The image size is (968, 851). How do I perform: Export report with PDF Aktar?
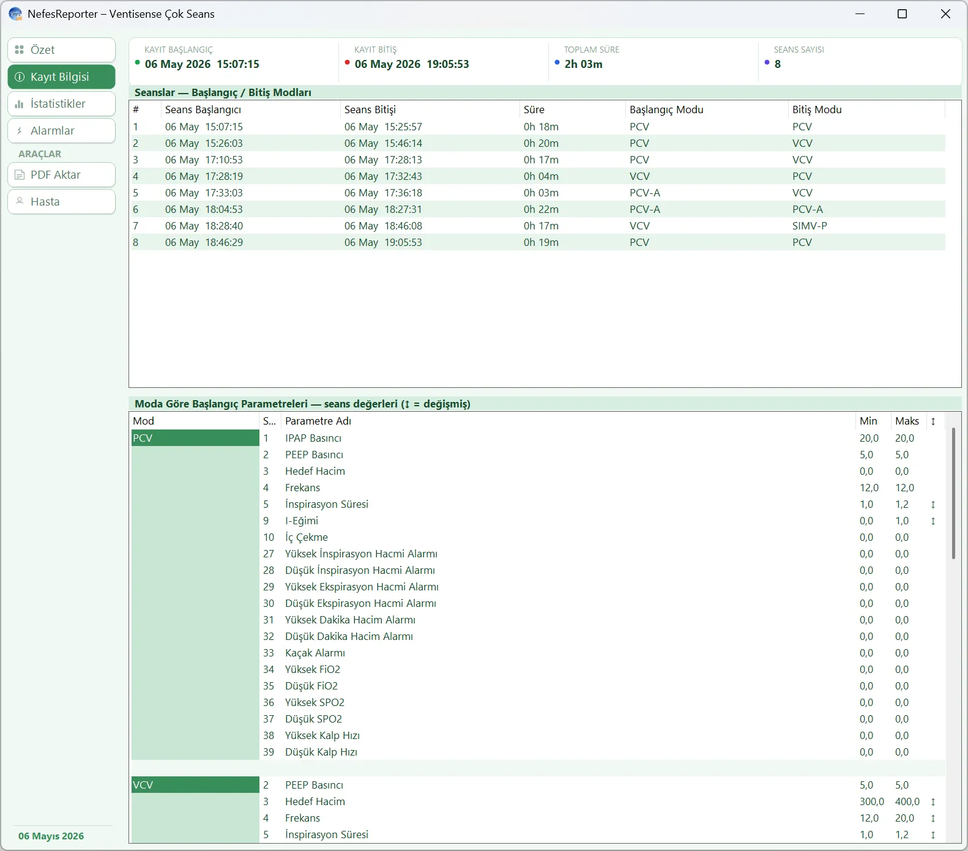61,175
